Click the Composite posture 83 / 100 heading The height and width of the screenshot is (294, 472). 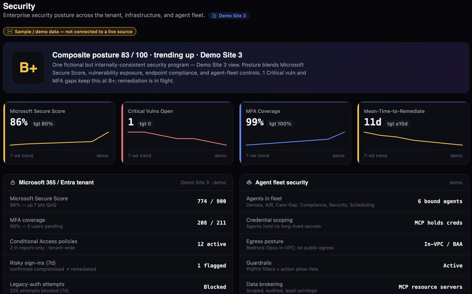[147, 55]
